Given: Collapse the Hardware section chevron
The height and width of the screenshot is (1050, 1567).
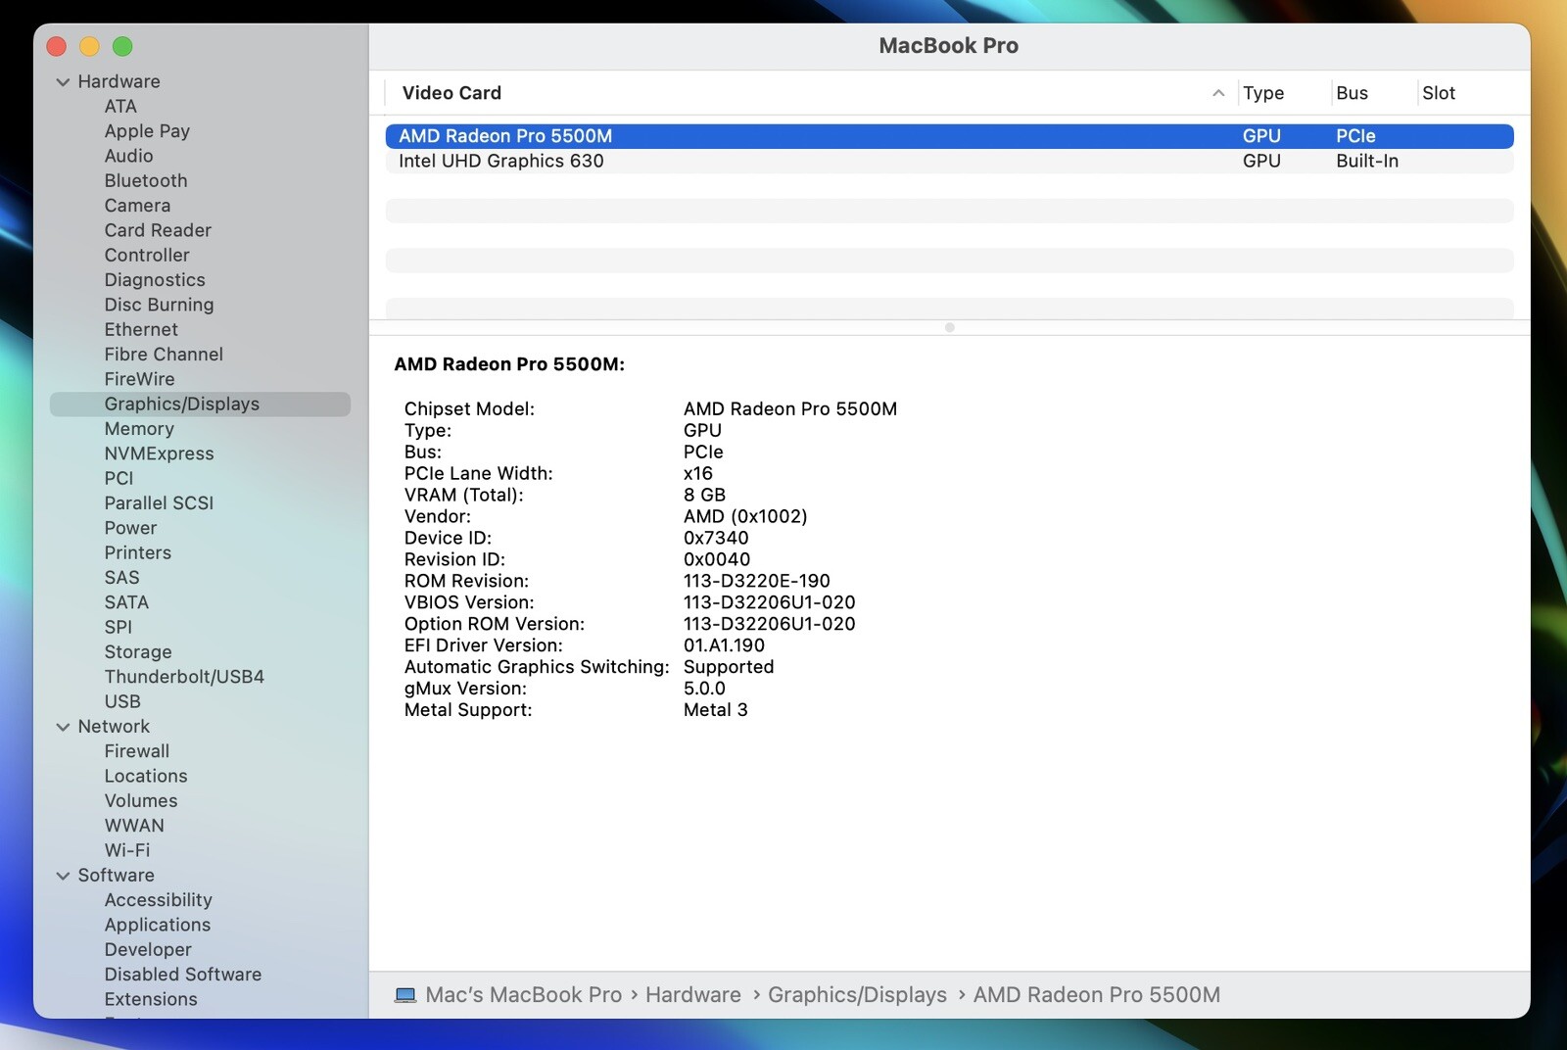Looking at the screenshot, I should (x=64, y=82).
